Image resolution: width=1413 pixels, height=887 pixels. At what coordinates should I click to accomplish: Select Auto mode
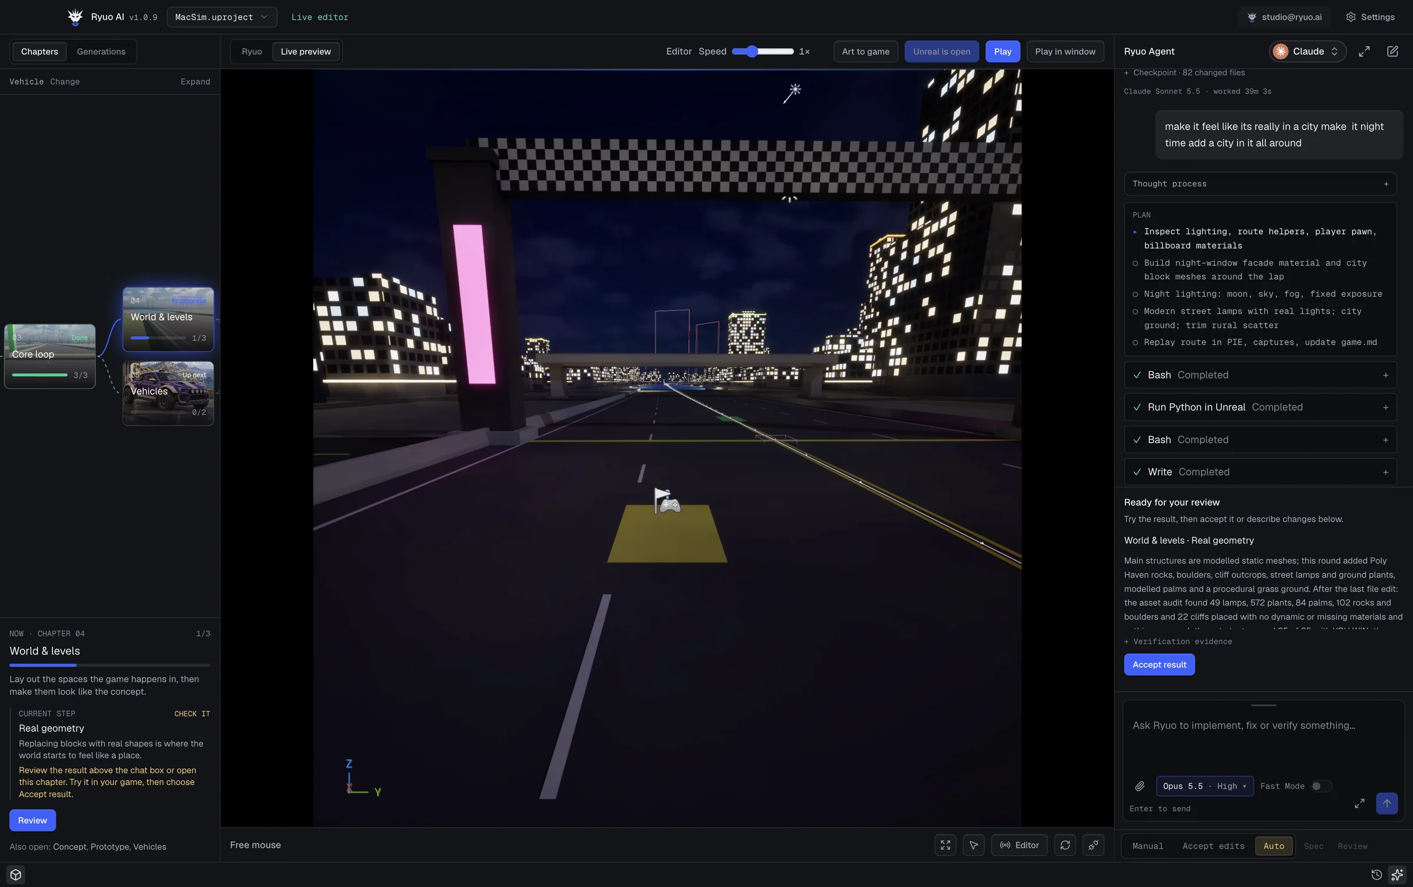click(x=1273, y=846)
